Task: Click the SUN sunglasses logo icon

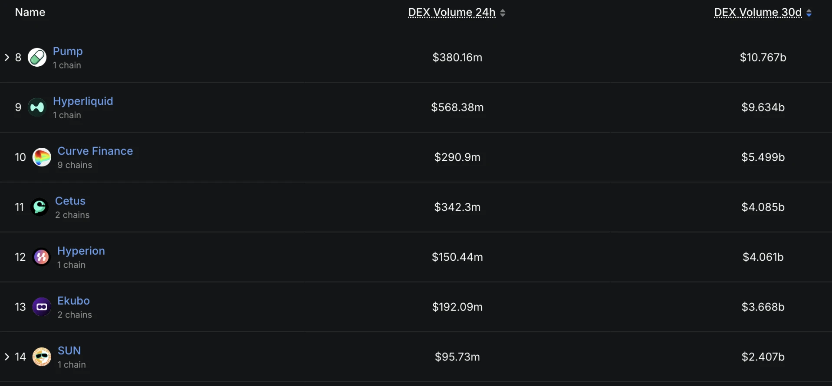Action: click(42, 357)
